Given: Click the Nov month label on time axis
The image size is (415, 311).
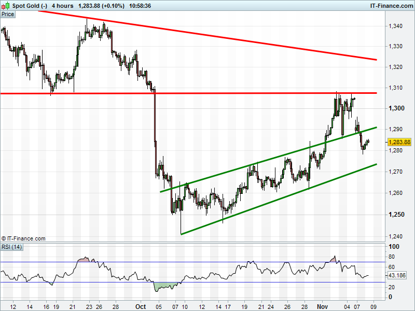Looking at the screenshot, I should click(x=322, y=306).
